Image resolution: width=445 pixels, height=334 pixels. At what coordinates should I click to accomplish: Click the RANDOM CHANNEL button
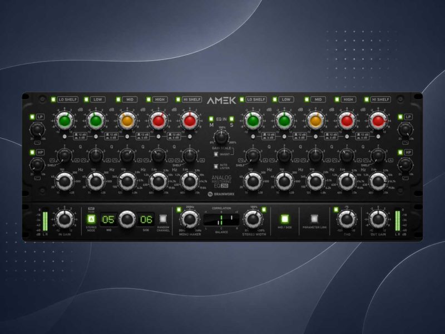pyautogui.click(x=163, y=219)
